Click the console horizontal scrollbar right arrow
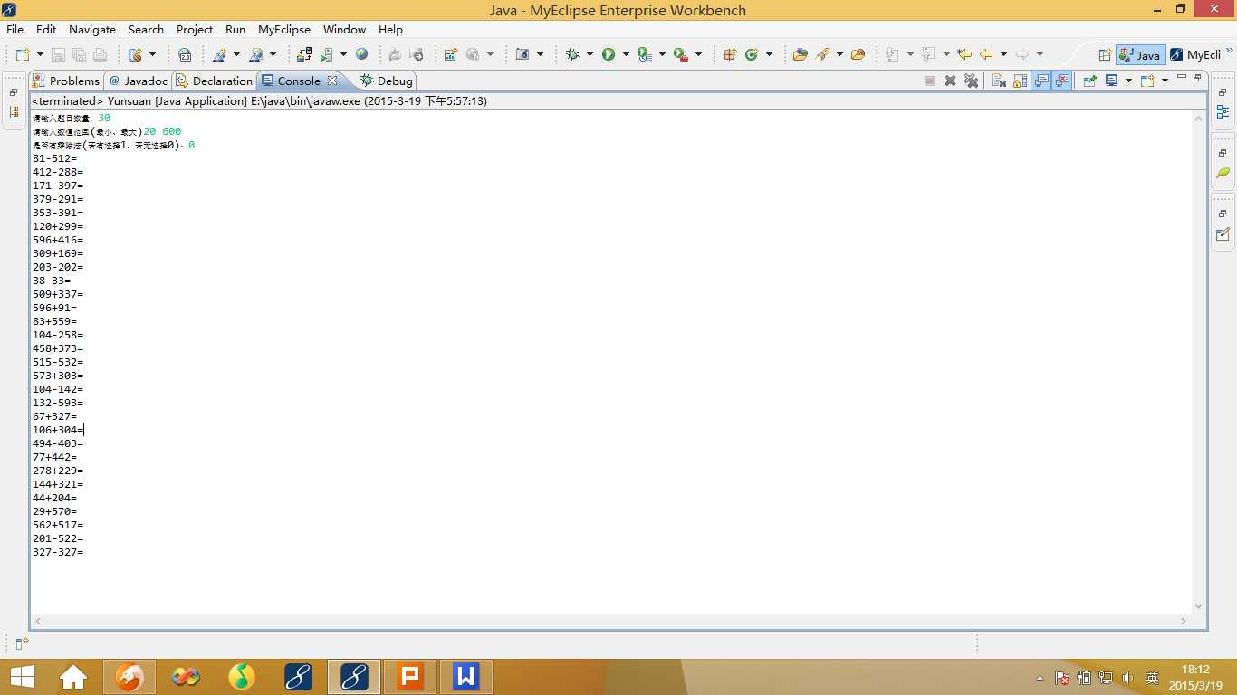 coord(1184,622)
